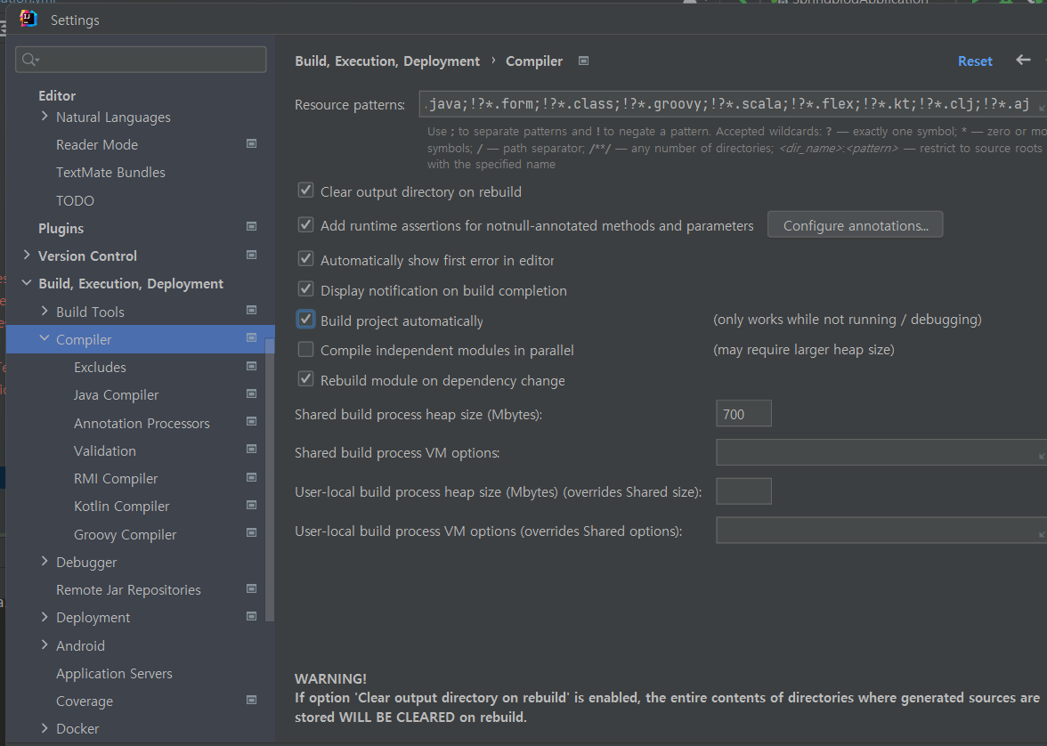Screen dimensions: 1047x746
Task: Click the project icon on the Validation row
Action: tap(252, 450)
